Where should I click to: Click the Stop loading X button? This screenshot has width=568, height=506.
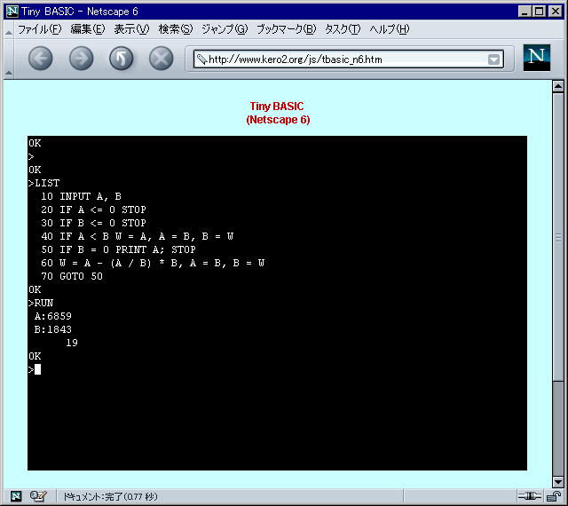point(162,59)
